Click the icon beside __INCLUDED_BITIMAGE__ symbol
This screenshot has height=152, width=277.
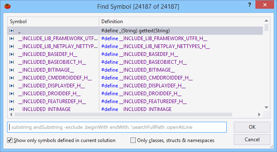(x=12, y=70)
